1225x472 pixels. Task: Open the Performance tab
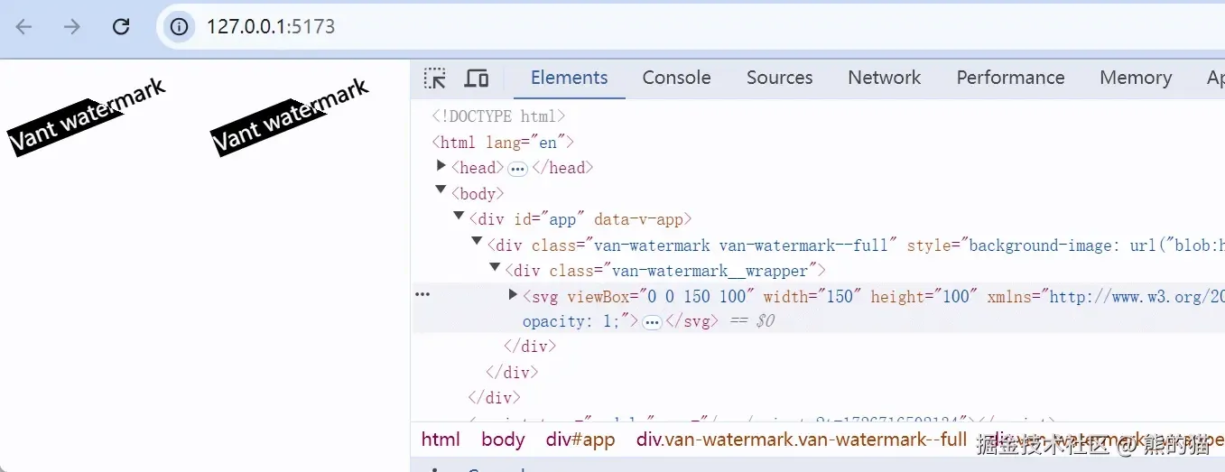coord(1010,78)
